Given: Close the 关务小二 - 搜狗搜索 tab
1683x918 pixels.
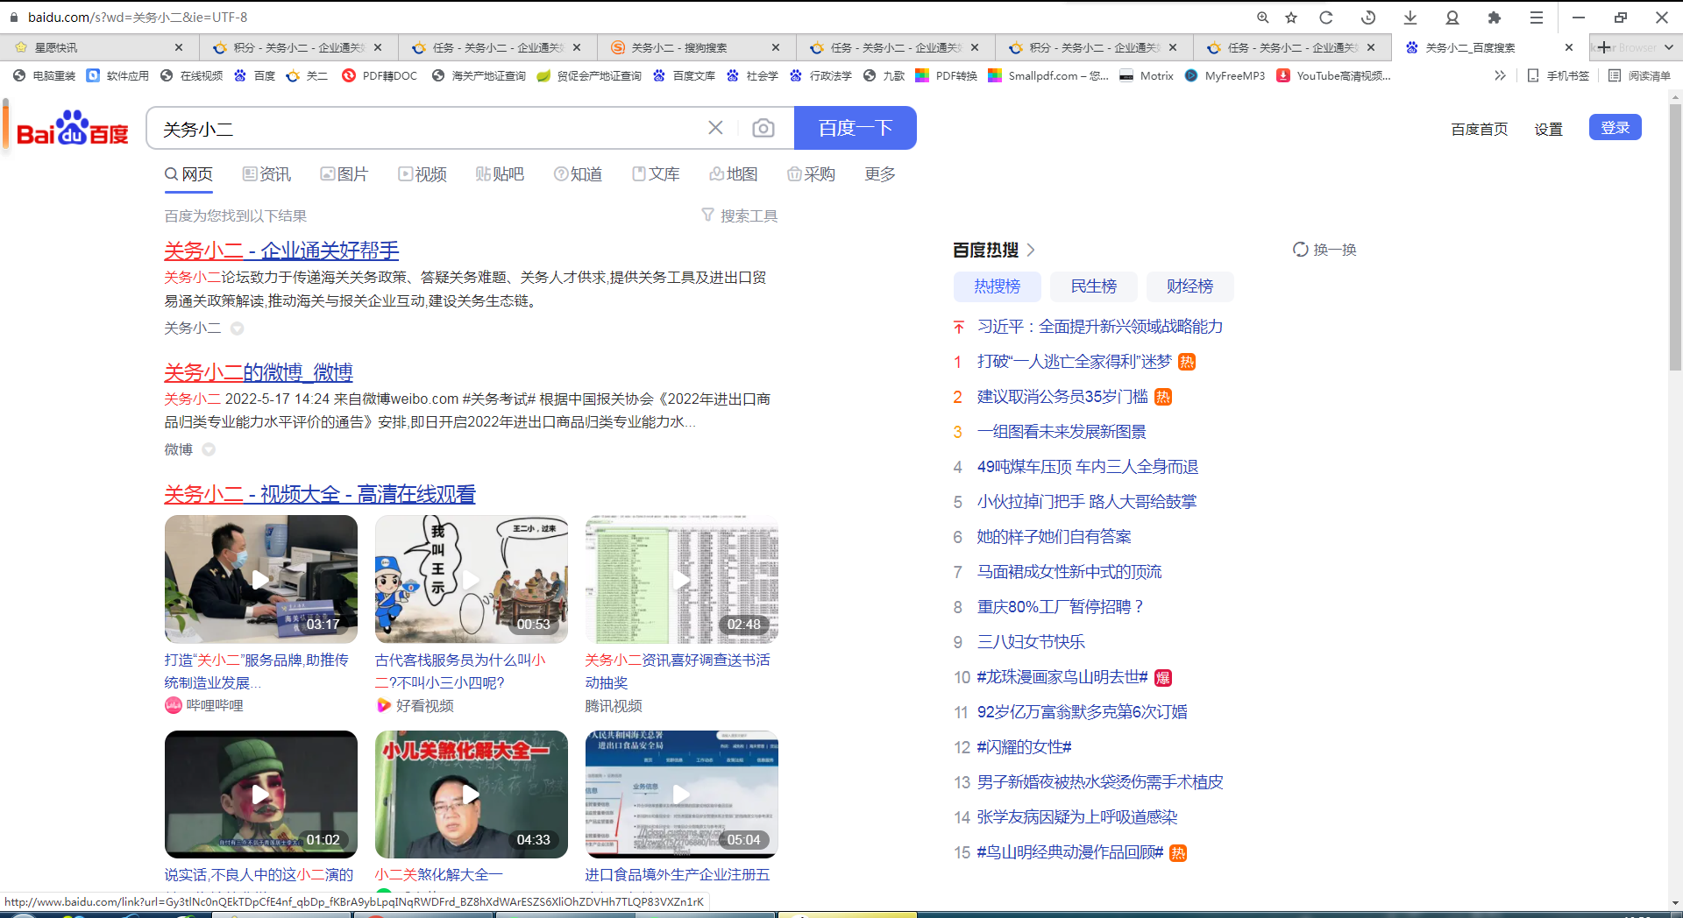Looking at the screenshot, I should [776, 47].
